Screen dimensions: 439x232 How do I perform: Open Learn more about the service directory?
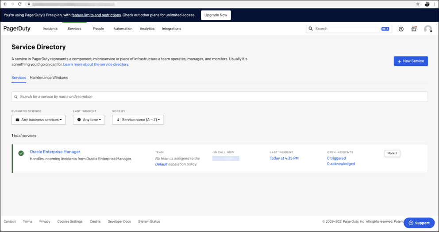(96, 64)
